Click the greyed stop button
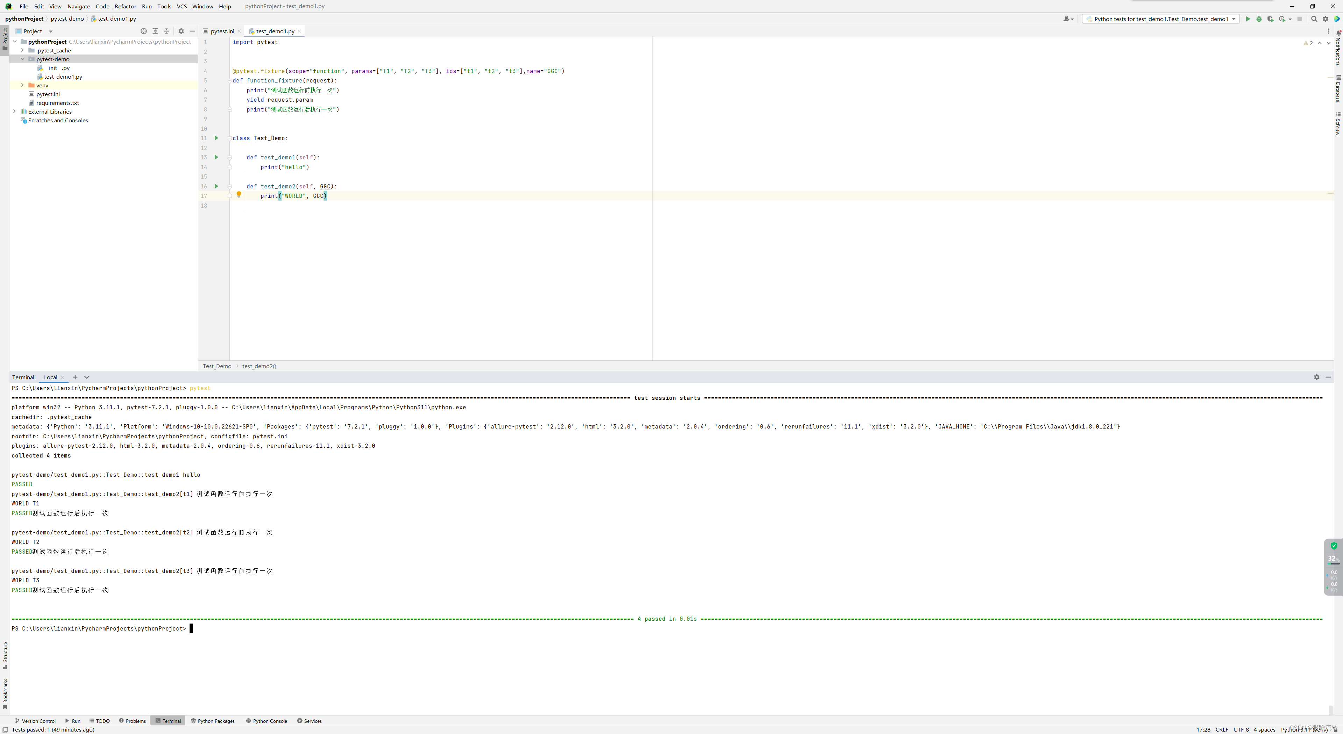 click(x=1300, y=19)
